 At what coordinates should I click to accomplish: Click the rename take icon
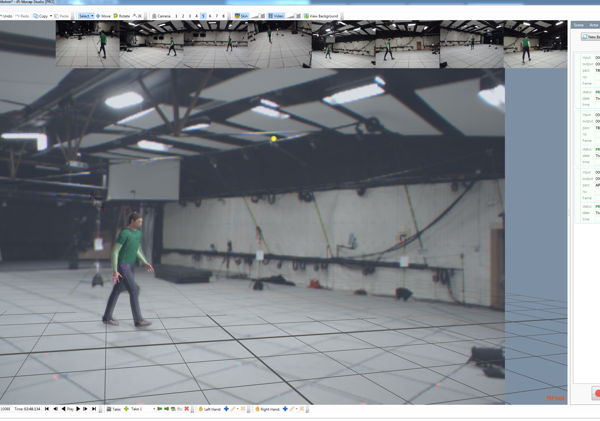[180, 409]
